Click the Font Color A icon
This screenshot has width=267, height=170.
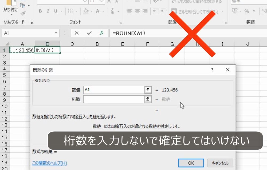click(x=97, y=11)
